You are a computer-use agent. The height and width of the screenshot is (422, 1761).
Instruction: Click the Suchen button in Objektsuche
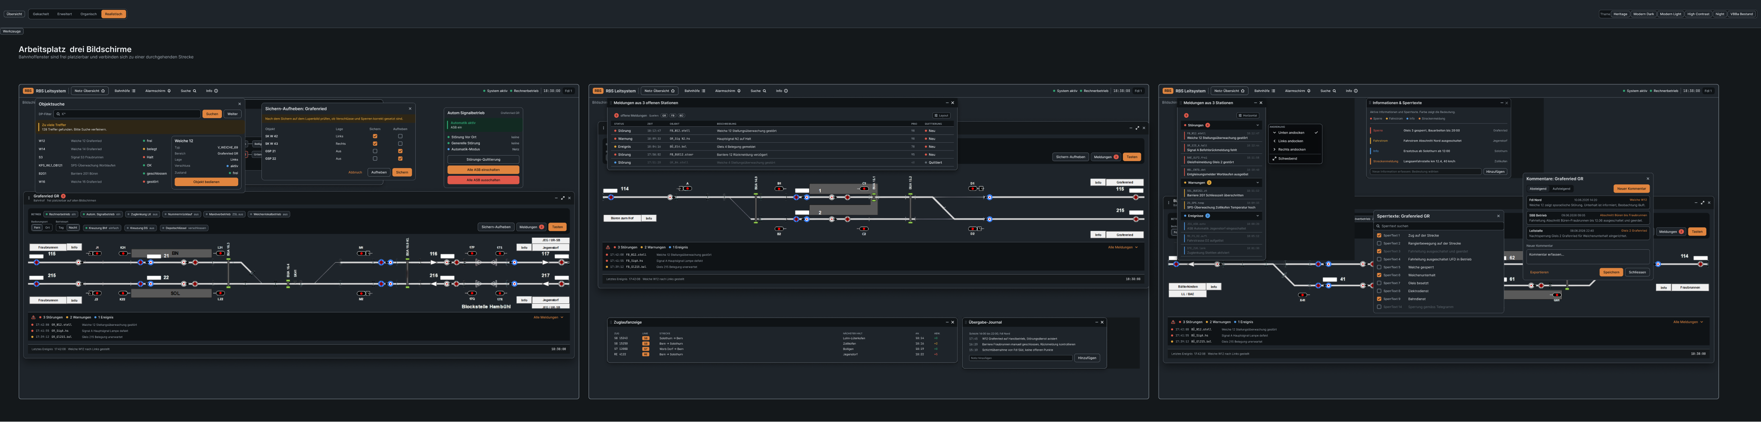pyautogui.click(x=212, y=114)
